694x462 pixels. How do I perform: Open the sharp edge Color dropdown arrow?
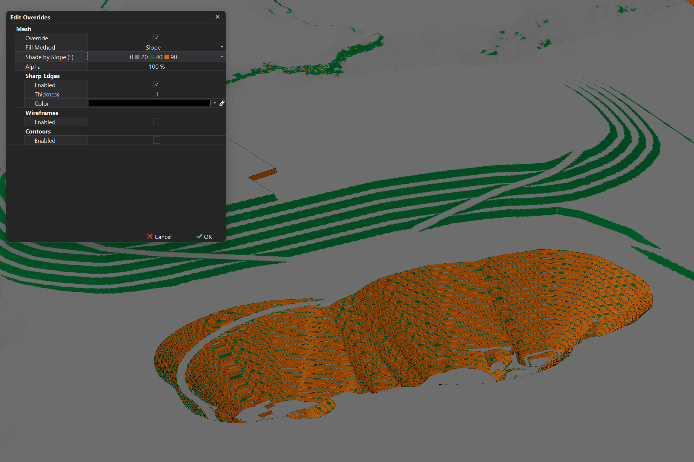coord(215,103)
